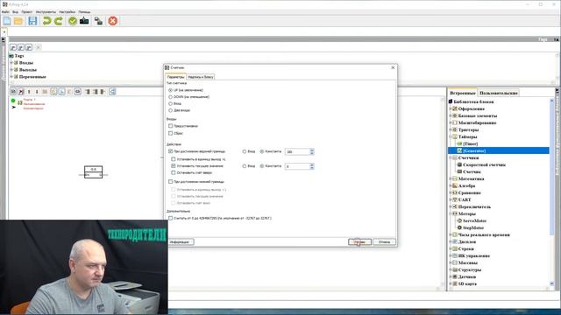The width and height of the screenshot is (561, 315).
Task: Select the Два входа counter type option
Action: (x=170, y=110)
